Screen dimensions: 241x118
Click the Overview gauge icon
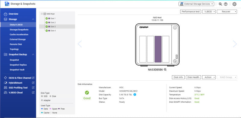click(5, 14)
